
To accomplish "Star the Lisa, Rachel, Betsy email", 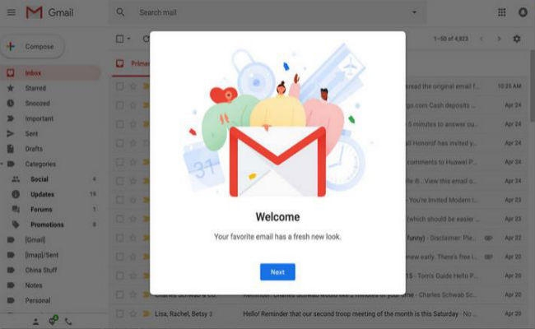I will (133, 313).
